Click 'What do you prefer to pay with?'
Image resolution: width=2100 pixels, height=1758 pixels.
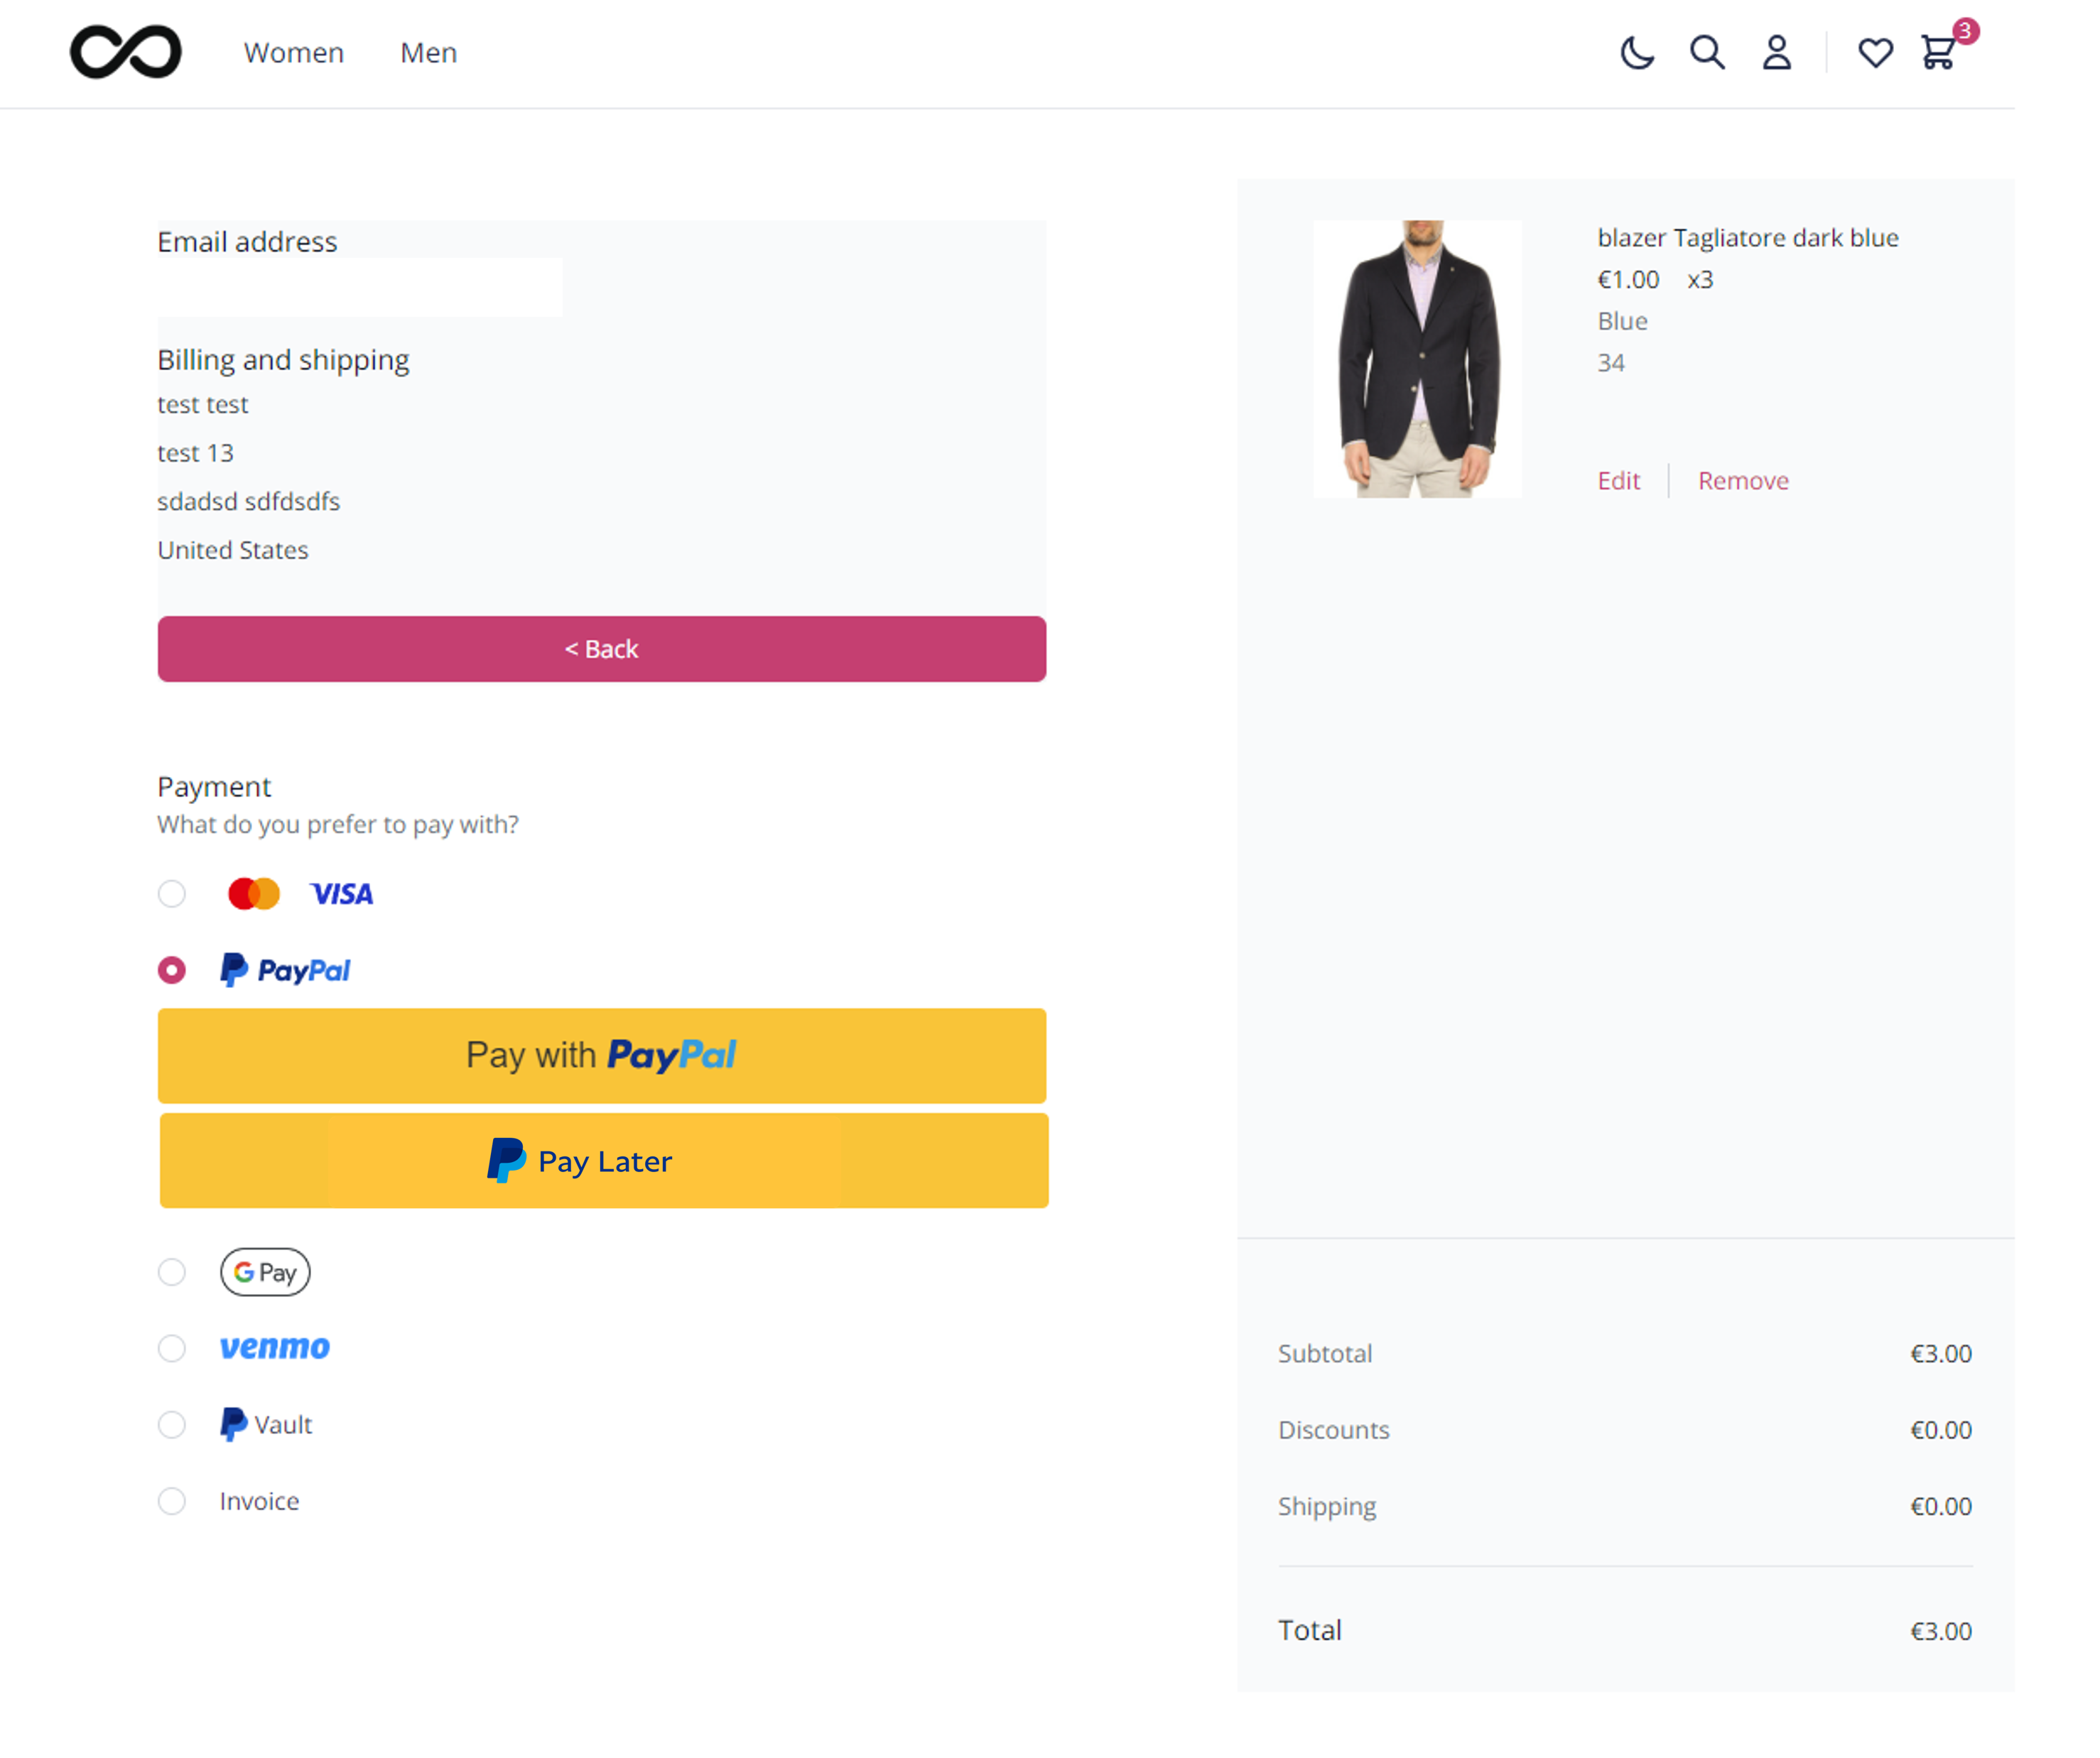tap(338, 825)
